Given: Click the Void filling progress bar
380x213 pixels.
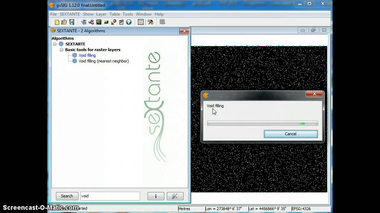Looking at the screenshot, I should [262, 123].
